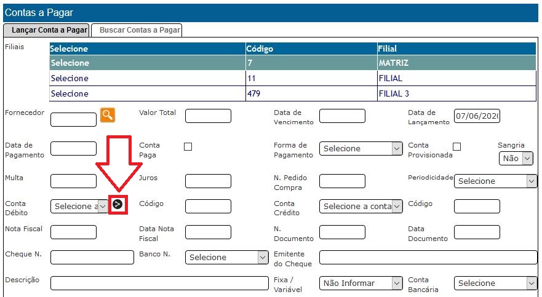Click Código field next to Conta Crédito
Viewport: 542px width, 297px height.
[477, 206]
